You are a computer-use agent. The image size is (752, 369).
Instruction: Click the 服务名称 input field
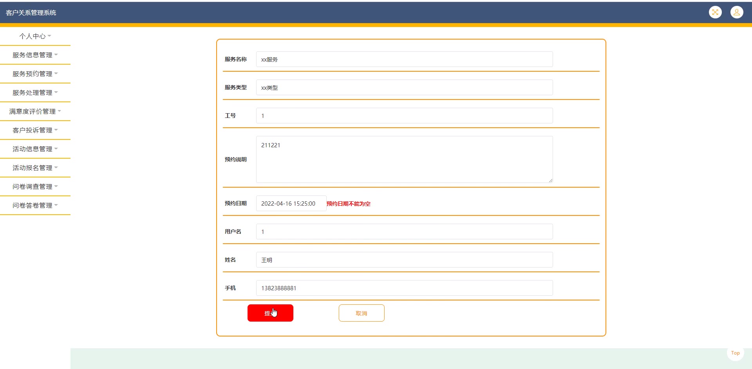coord(404,59)
